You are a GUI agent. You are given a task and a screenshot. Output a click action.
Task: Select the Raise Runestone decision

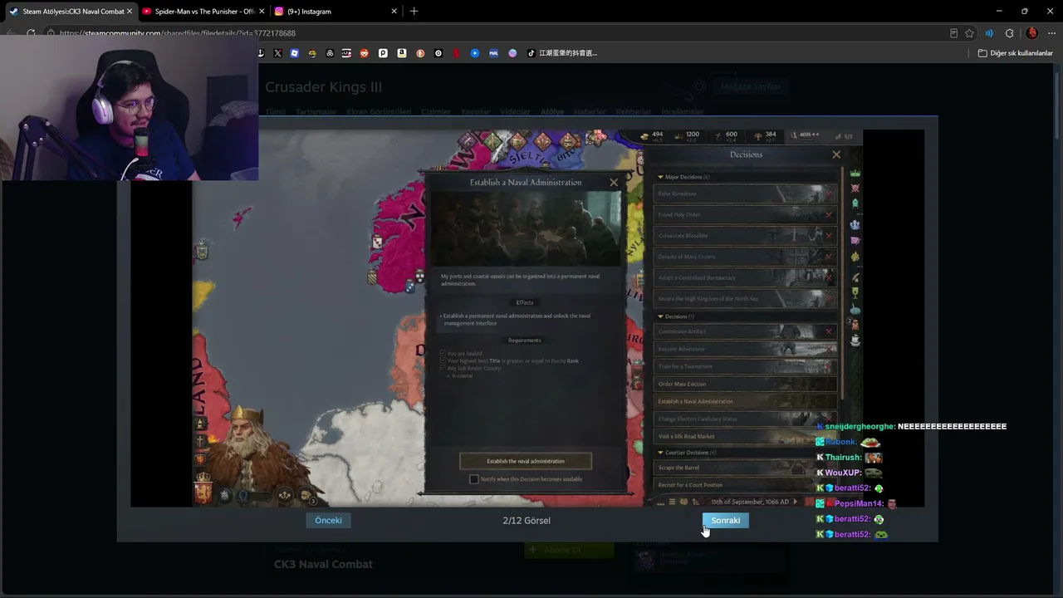[746, 194]
